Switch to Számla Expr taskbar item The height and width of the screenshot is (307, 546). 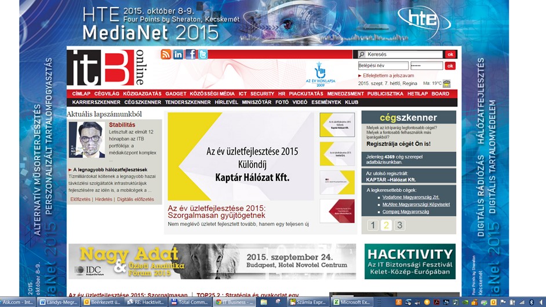308,302
